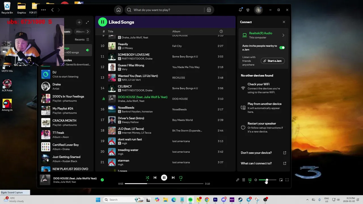Open Lil Mosey artist link
Screen dimensions: 363x204
click(x=127, y=48)
